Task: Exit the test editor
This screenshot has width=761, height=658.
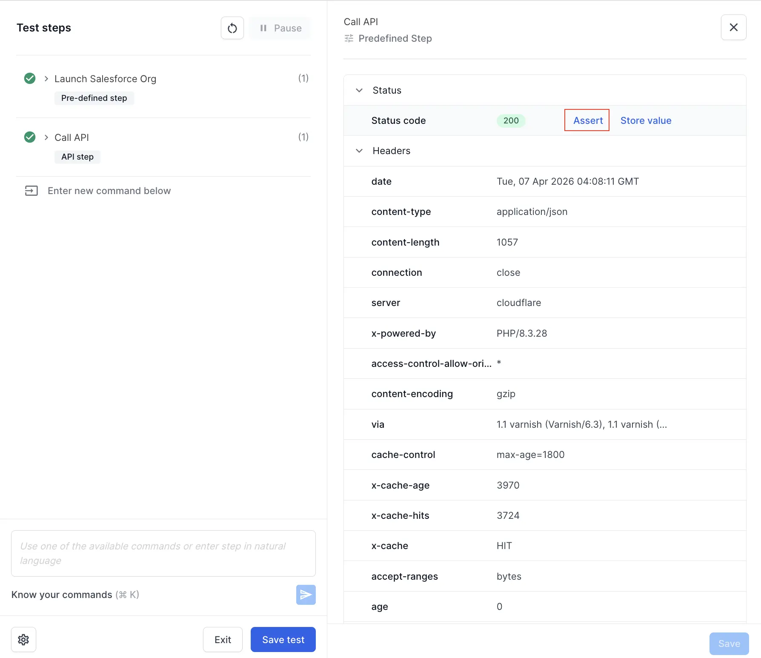Action: coord(223,639)
